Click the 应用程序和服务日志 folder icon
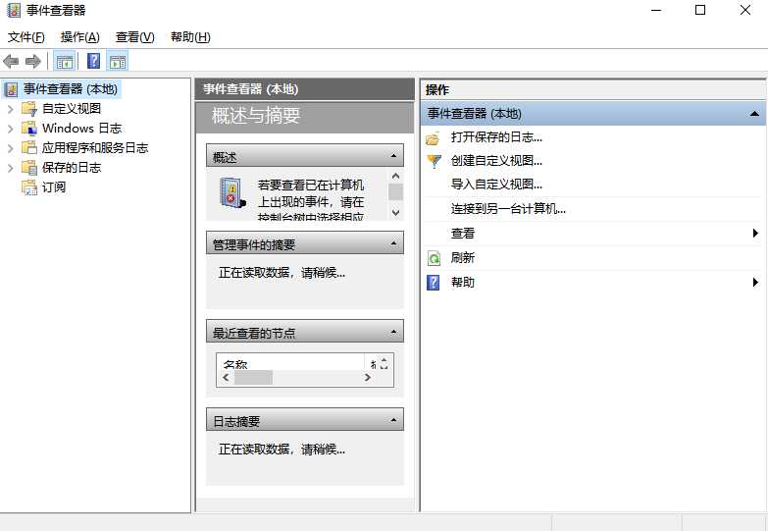 click(29, 147)
